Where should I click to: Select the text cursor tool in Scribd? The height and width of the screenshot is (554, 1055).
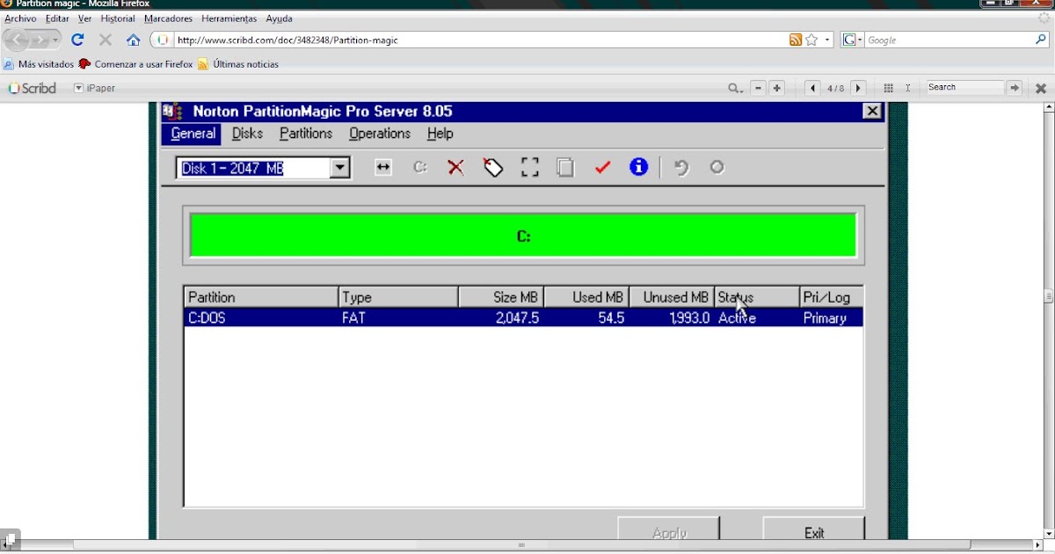point(908,88)
